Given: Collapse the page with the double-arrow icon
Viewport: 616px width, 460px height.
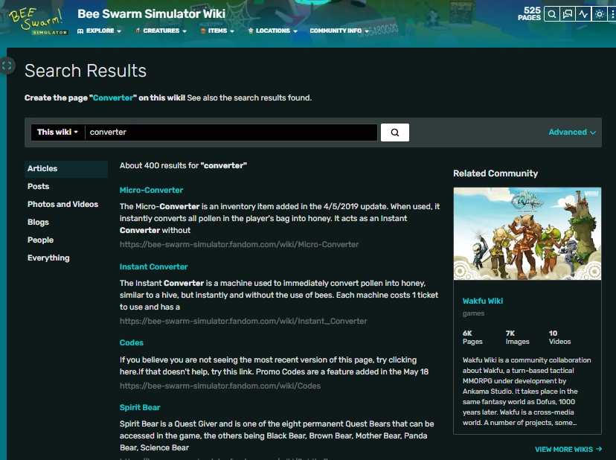Looking at the screenshot, I should pos(8,66).
